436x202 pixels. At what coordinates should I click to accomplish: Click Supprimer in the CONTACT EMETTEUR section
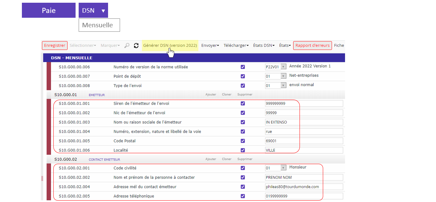[x=245, y=159]
